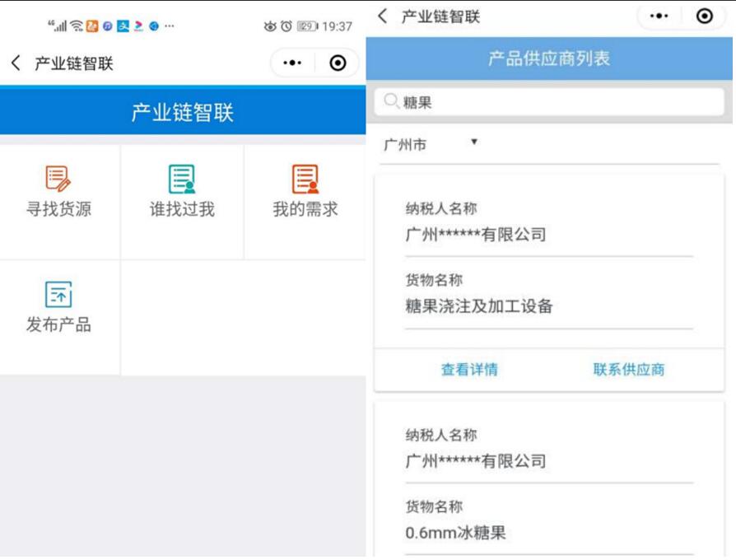
Task: Click 联系供应商 on the first supplier card
Action: [x=629, y=370]
